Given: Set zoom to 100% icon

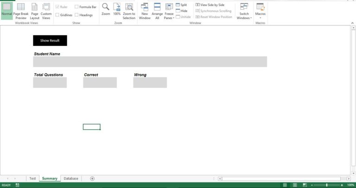Looking at the screenshot, I should point(117,10).
